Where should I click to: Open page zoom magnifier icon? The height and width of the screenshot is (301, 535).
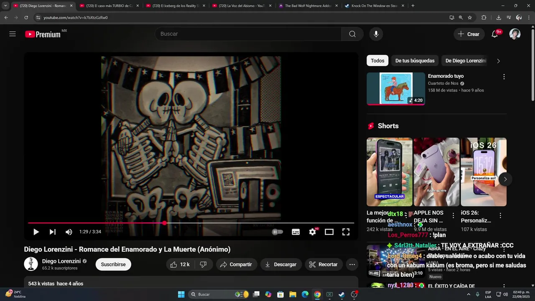(461, 18)
